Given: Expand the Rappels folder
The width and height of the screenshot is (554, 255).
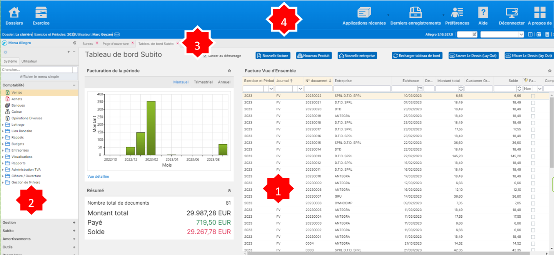Looking at the screenshot, I should pyautogui.click(x=3, y=137).
